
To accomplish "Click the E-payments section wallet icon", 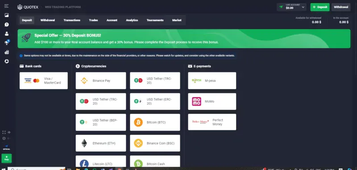I will [190, 66].
